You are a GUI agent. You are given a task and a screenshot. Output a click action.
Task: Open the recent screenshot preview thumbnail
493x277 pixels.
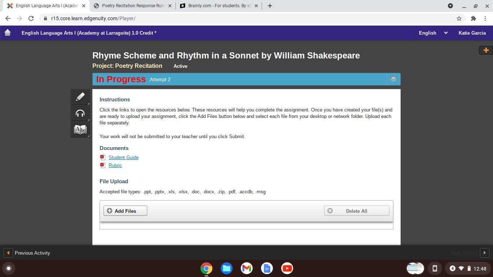(x=415, y=268)
